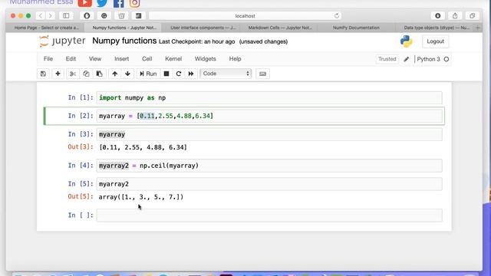Viewport: 491px width, 276px height.
Task: Switch to Markdown Cells browser tab
Action: [x=280, y=28]
